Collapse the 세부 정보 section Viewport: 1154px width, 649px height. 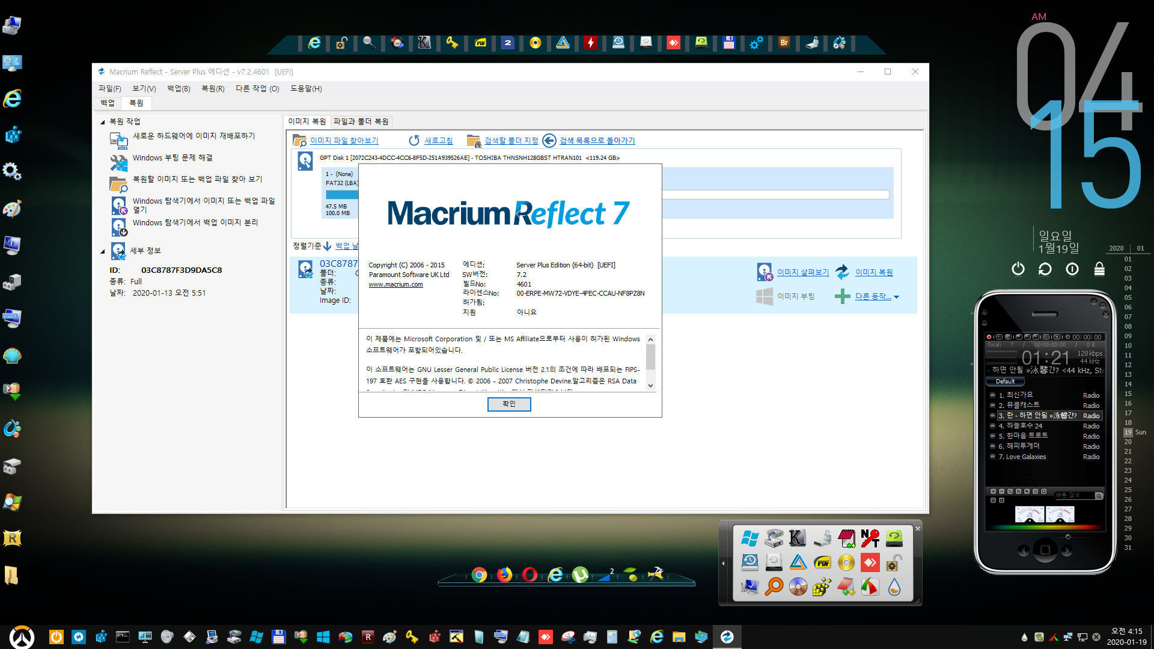[102, 251]
